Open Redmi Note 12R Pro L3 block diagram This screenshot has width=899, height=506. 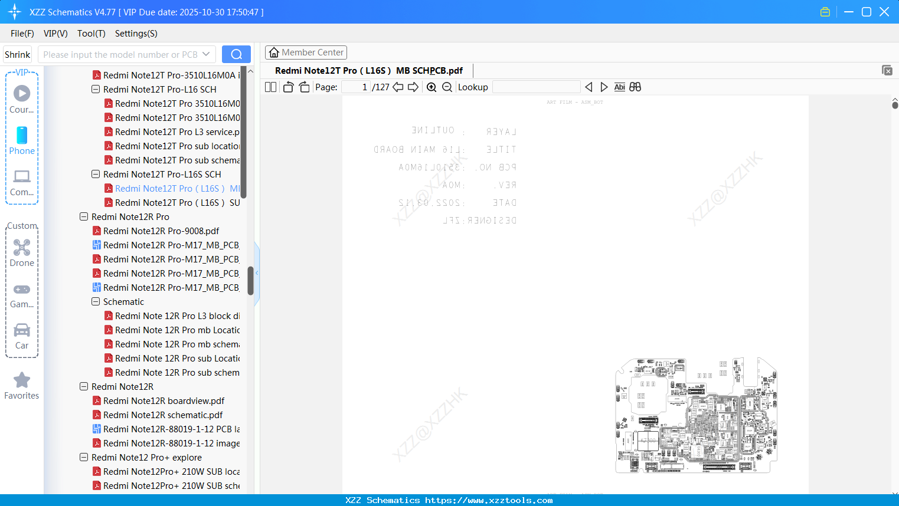point(172,316)
